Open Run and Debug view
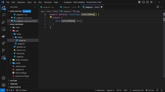 point(3,22)
